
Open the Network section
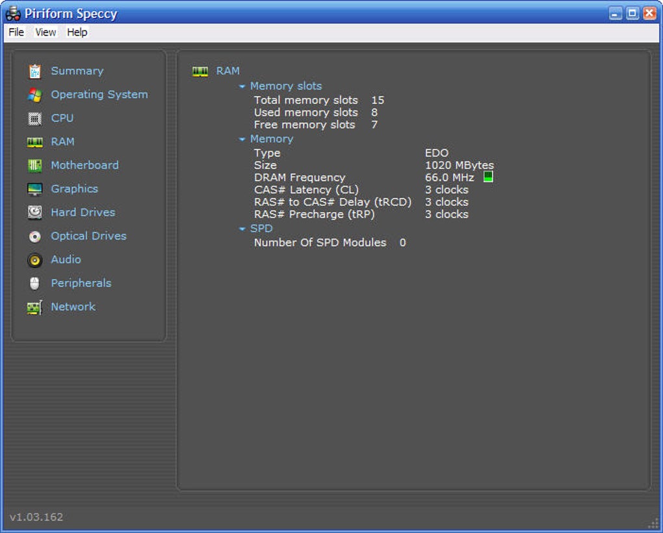(73, 306)
